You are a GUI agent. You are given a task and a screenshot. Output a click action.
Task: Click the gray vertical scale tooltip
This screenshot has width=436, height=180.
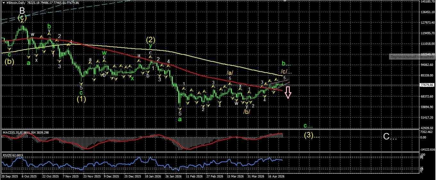pyautogui.click(x=412, y=57)
